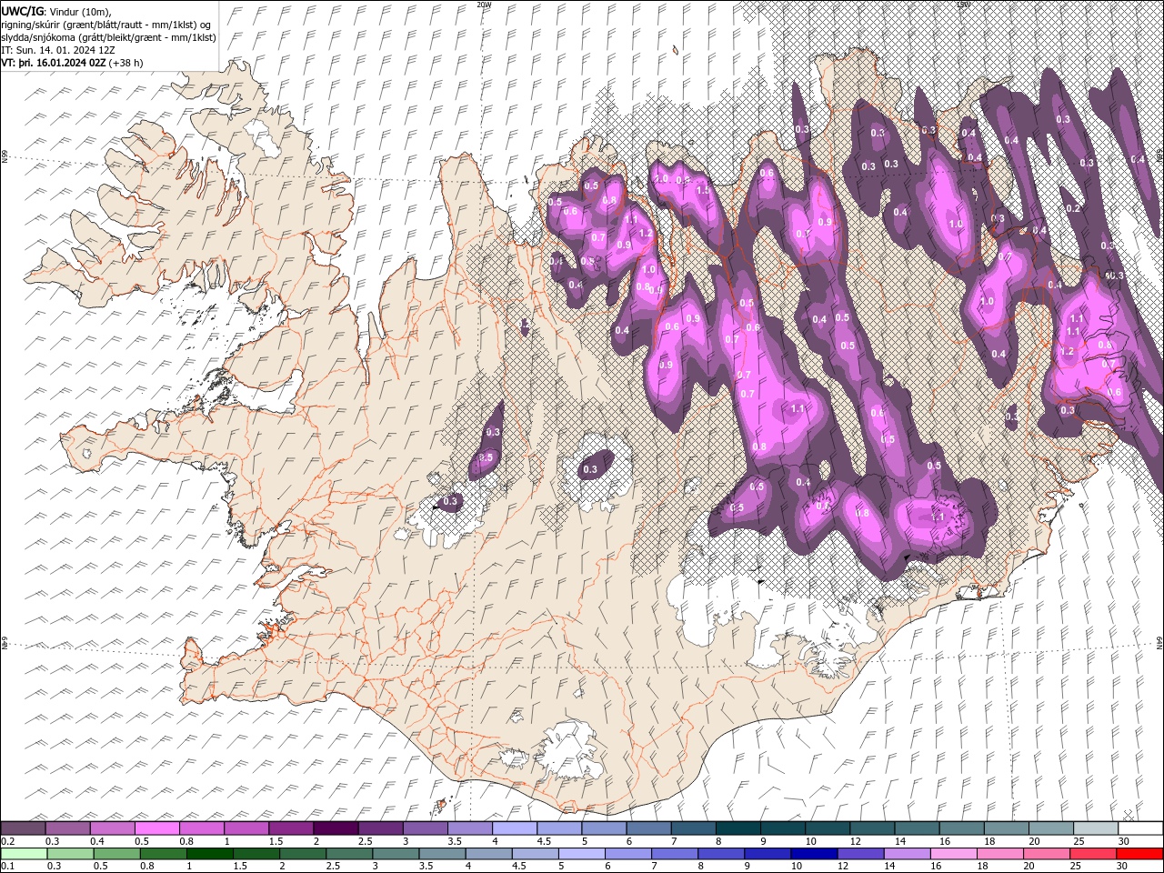The image size is (1164, 873).
Task: Select the dark teal snow swatch between 8 and 9
Action: tap(737, 828)
